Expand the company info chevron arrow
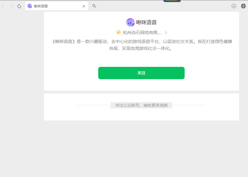Viewport: 248px width, 177px height. click(166, 33)
